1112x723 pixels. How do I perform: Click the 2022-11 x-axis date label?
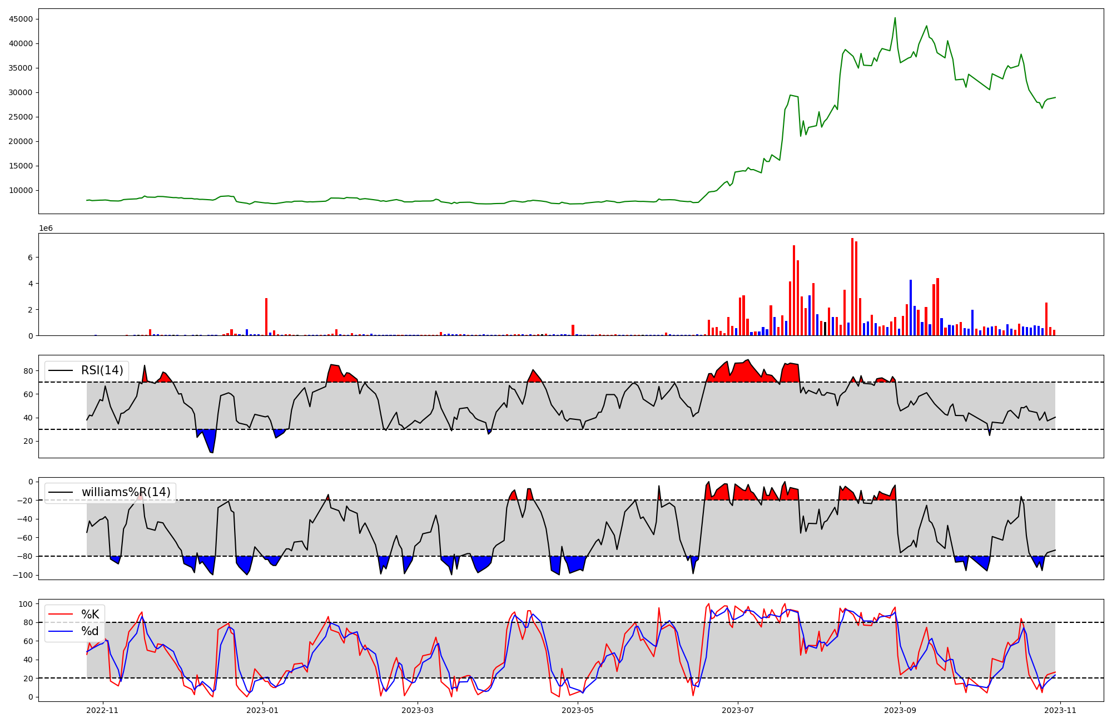click(x=103, y=710)
